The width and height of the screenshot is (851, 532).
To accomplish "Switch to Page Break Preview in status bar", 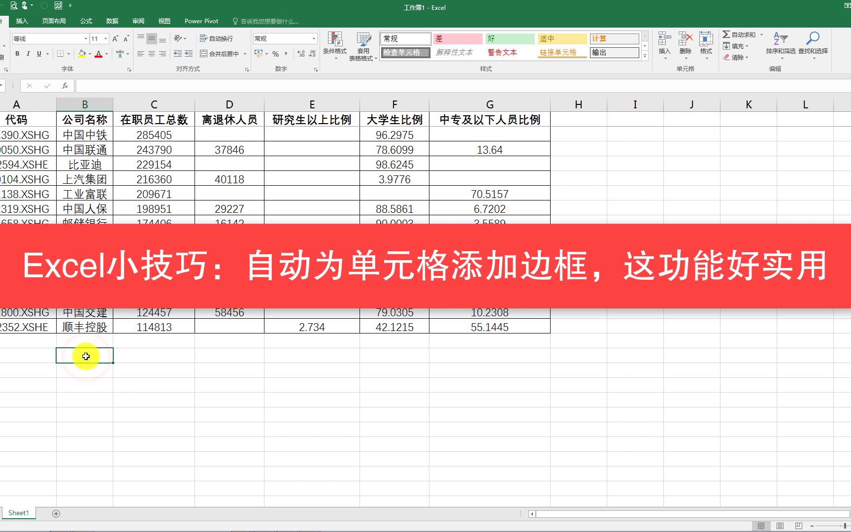I will tap(799, 526).
